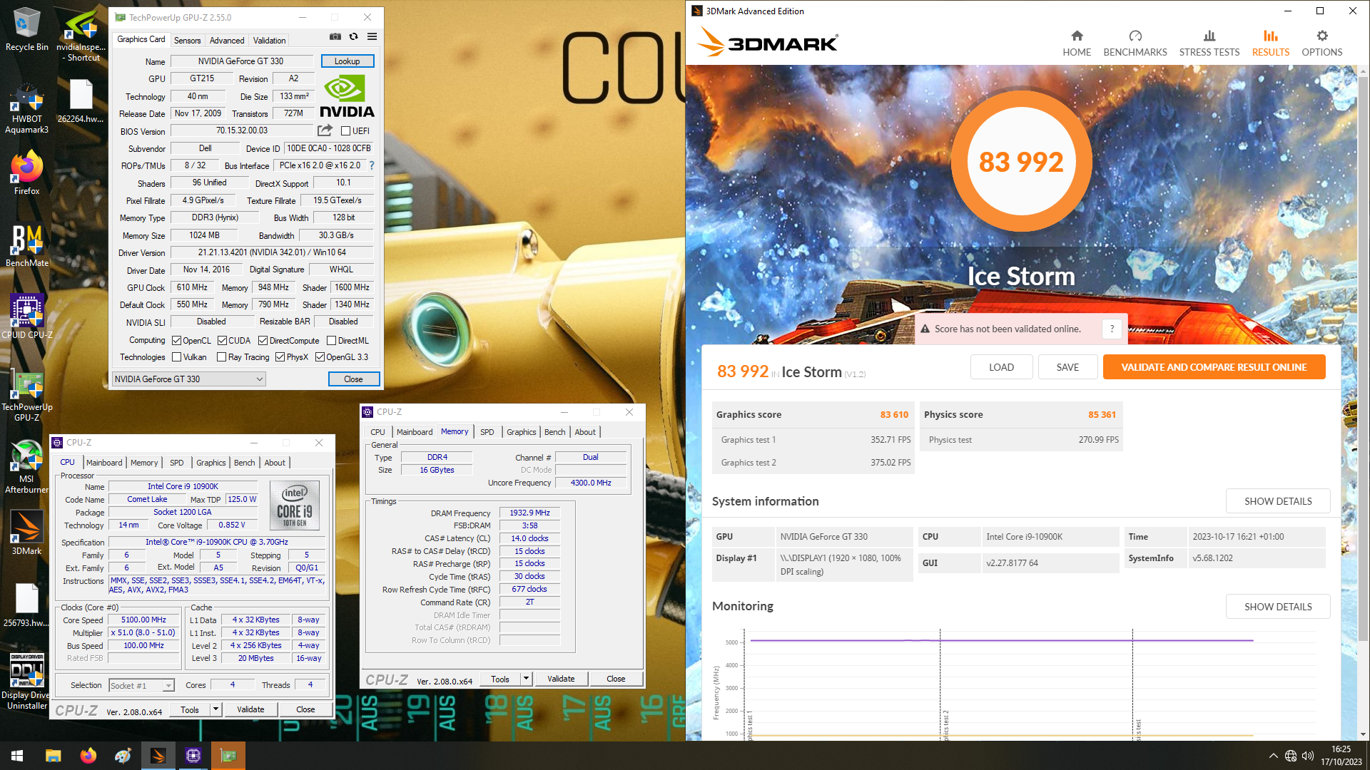
Task: Switch to GPU-Z Sensors tab
Action: 187,41
